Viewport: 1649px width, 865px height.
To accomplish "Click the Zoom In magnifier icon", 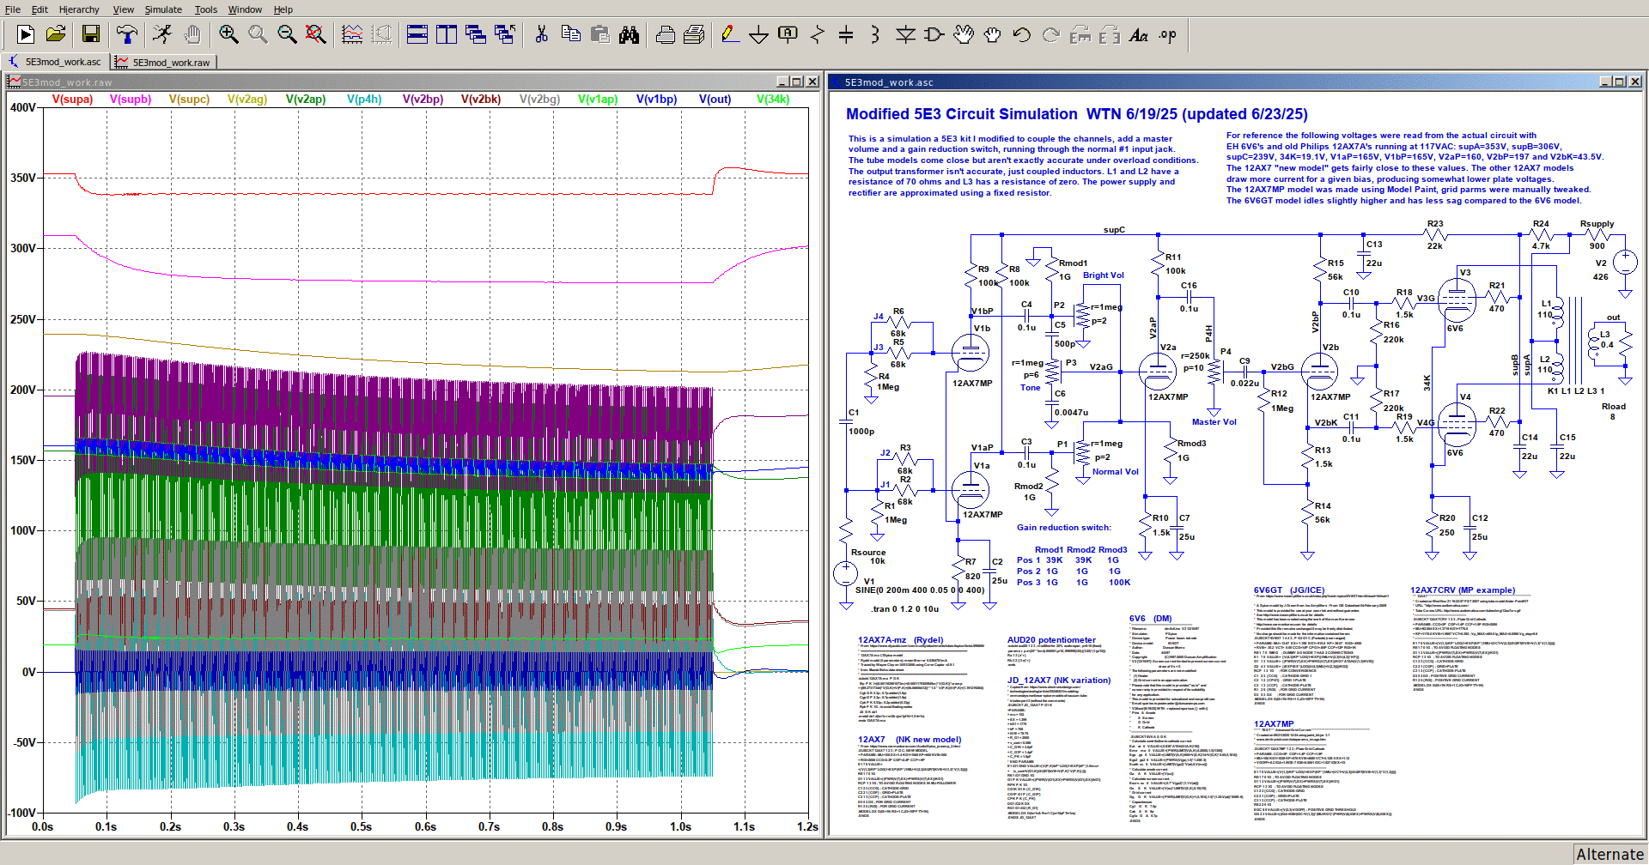I will coord(228,34).
